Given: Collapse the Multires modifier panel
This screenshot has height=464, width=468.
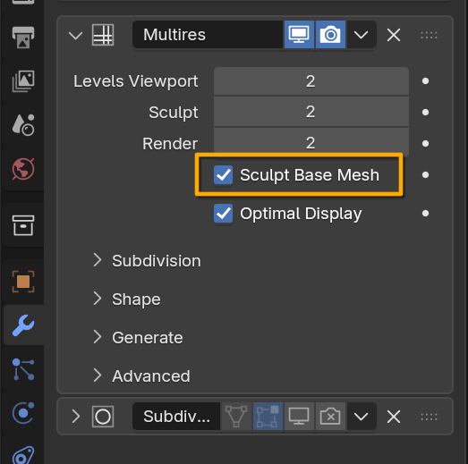Looking at the screenshot, I should pos(75,36).
